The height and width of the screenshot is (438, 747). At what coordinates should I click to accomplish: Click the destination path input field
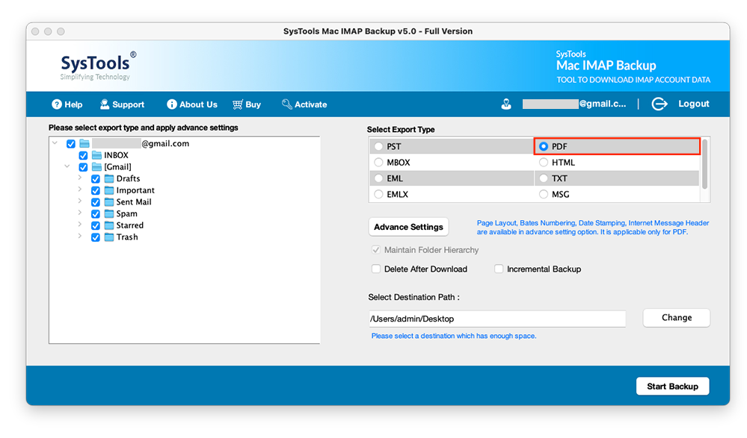(497, 319)
